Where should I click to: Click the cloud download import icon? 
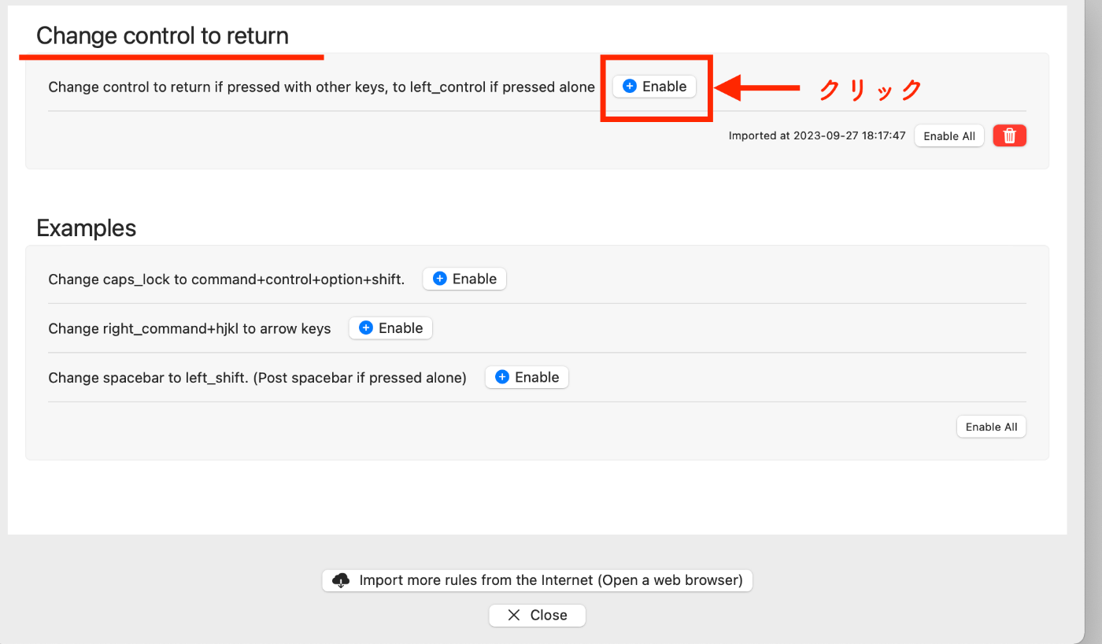click(341, 580)
